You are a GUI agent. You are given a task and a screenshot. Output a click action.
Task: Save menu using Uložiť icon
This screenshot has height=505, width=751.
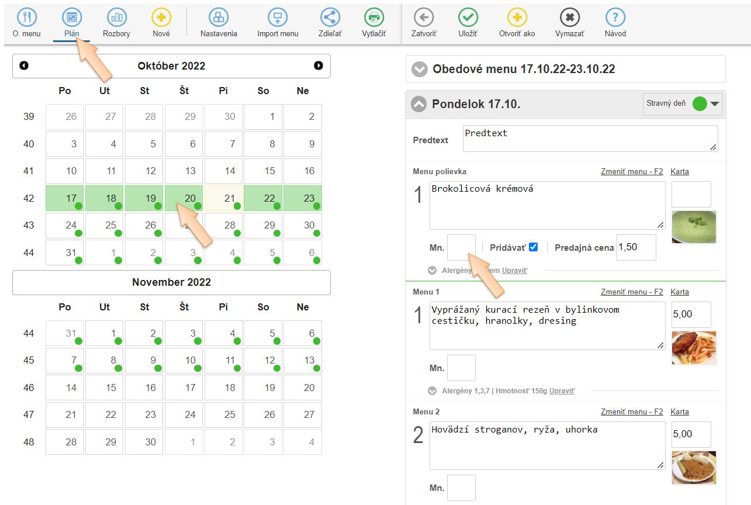pos(468,19)
